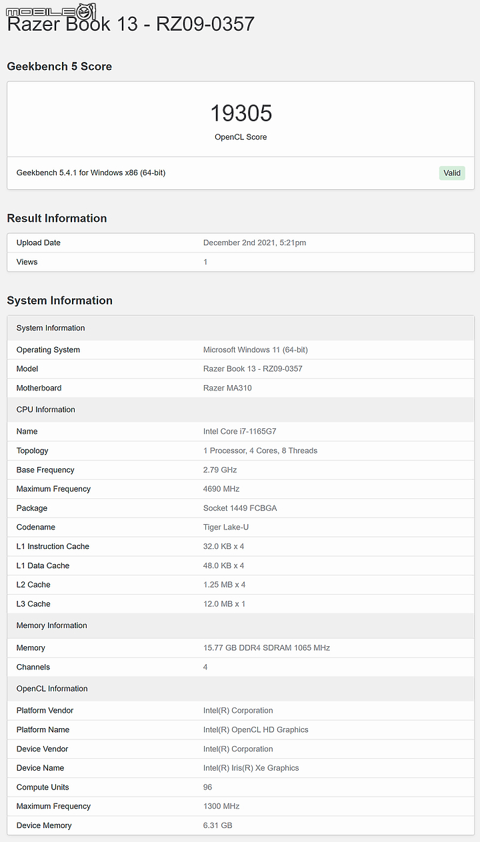480x842 pixels.
Task: Click the Device Vendor row label
Action: (x=43, y=749)
